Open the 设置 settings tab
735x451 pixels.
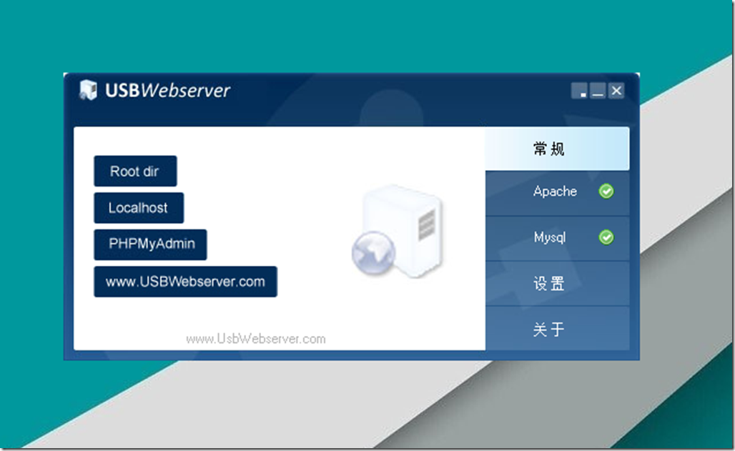pos(557,283)
